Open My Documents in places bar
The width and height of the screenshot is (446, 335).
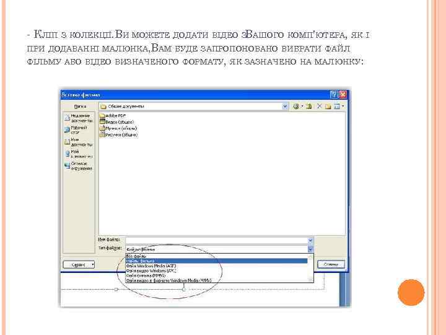[x=79, y=142]
